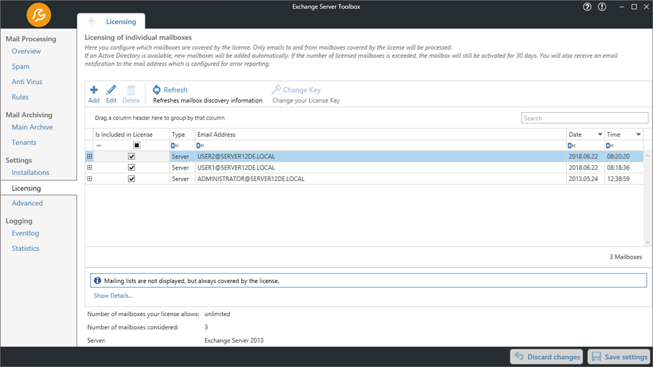
Task: Open the Tenants page
Action: coord(24,143)
